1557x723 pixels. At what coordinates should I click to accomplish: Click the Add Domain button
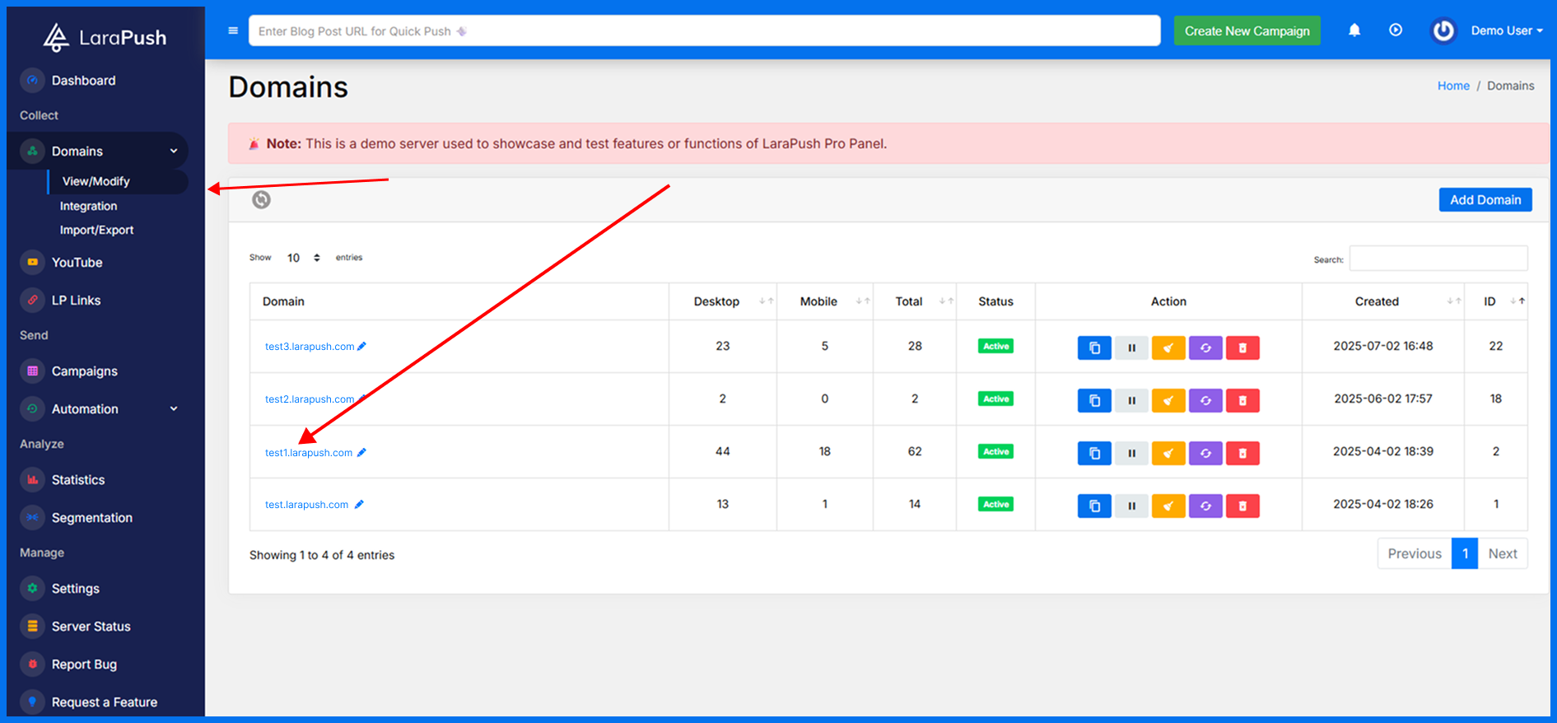(1485, 199)
